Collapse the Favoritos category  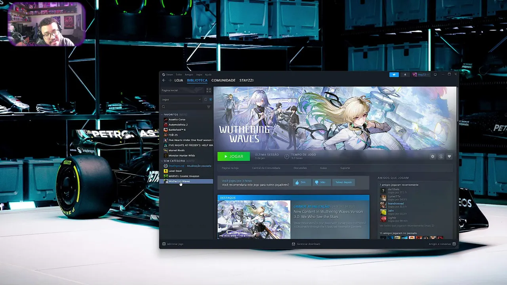162,114
